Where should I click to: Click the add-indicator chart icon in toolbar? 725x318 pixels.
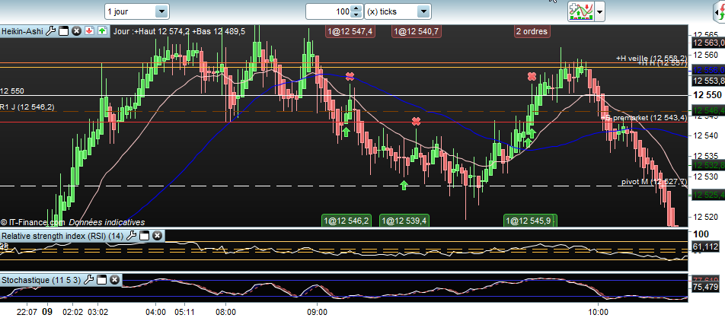pos(581,11)
